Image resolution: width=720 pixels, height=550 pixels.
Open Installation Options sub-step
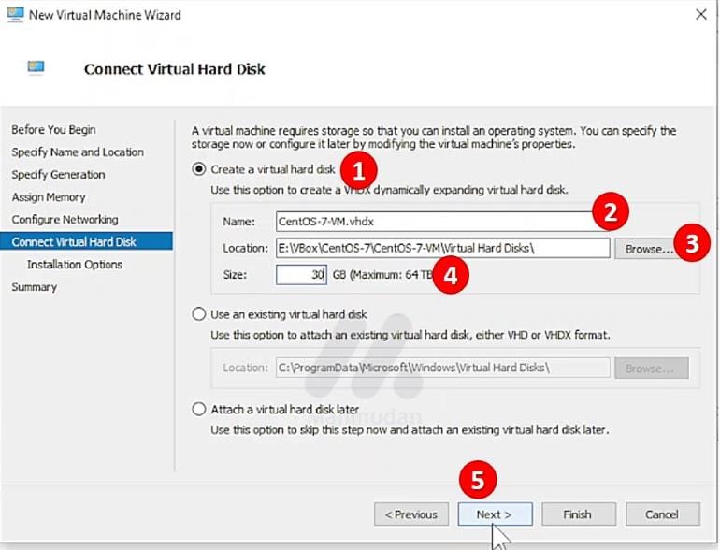(x=75, y=265)
